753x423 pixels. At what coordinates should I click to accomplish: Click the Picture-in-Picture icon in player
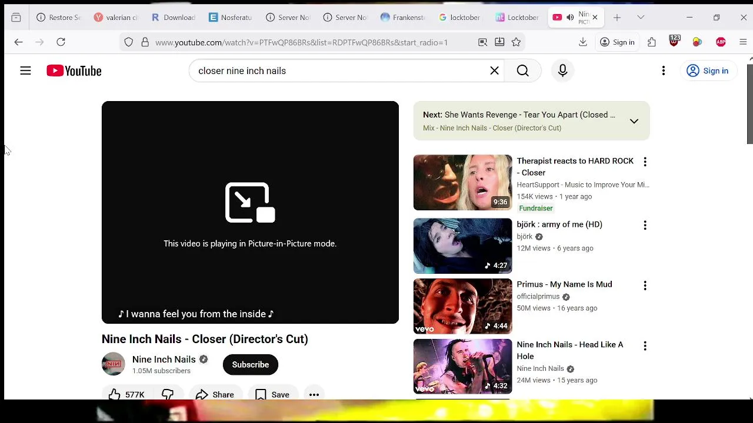250,203
